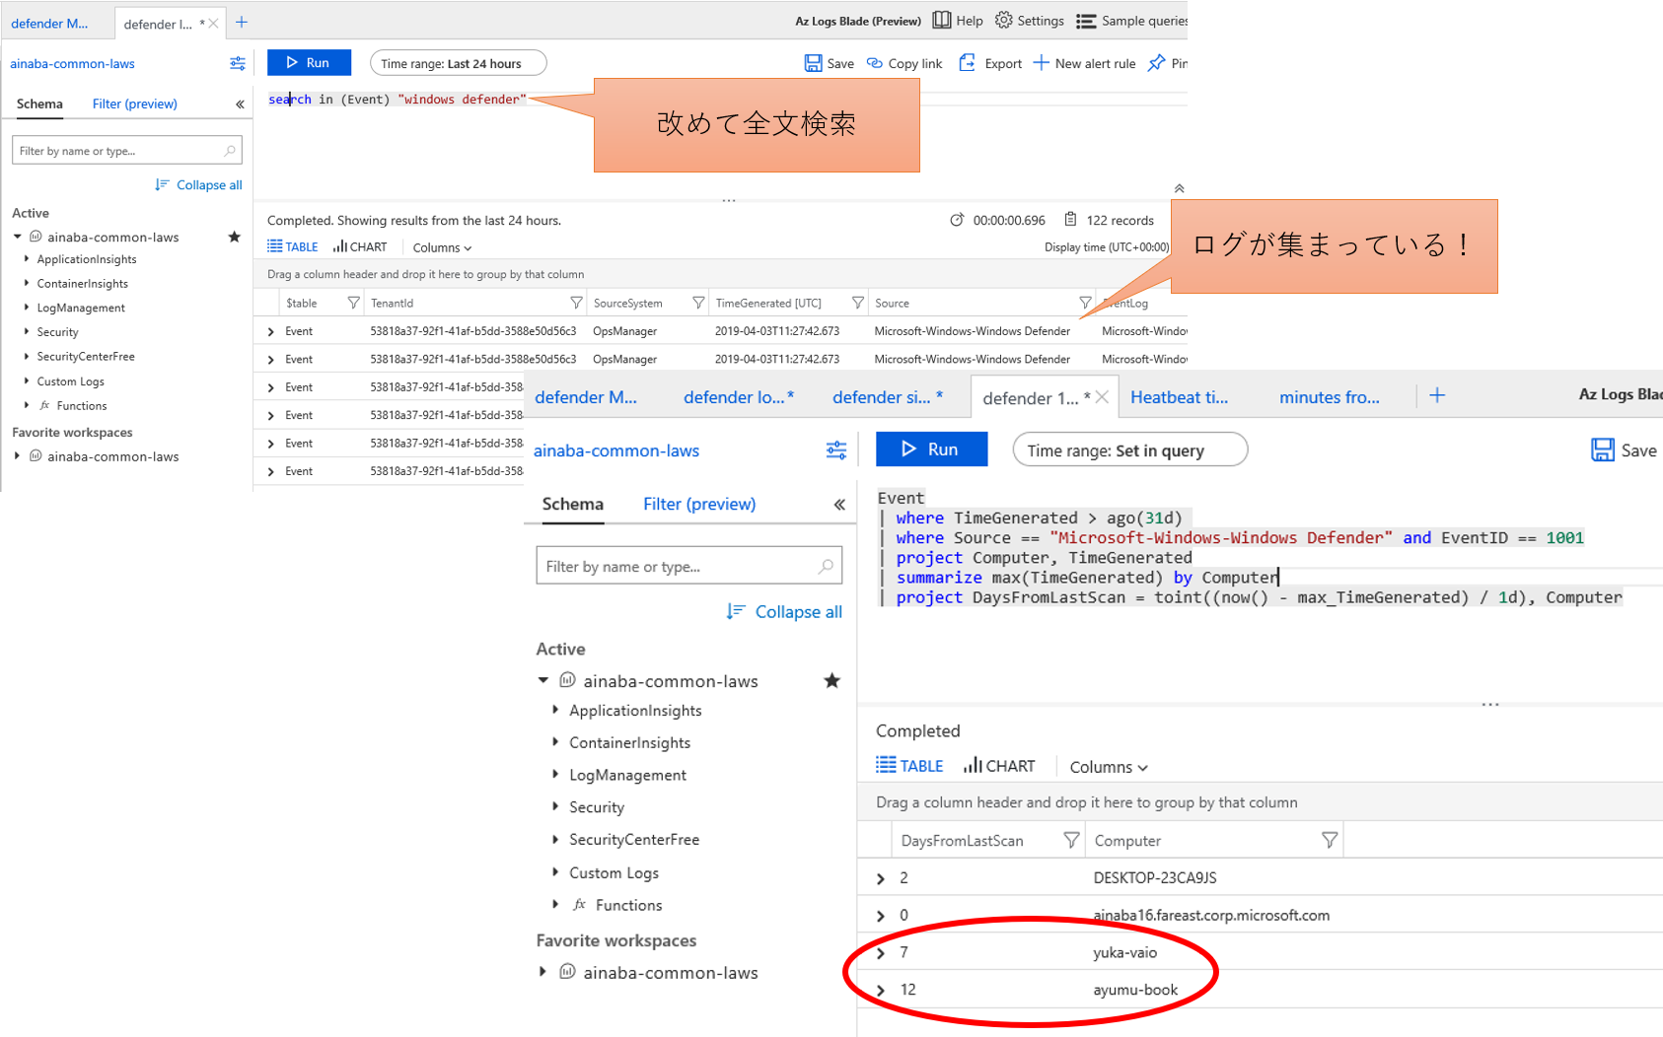Switch to Filter (preview) tab in lower window
Viewport: 1663px width, 1037px height.
click(x=699, y=504)
